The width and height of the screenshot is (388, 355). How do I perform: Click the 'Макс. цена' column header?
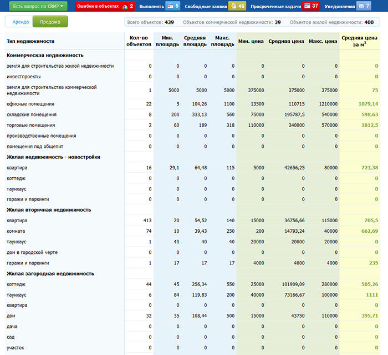[323, 41]
